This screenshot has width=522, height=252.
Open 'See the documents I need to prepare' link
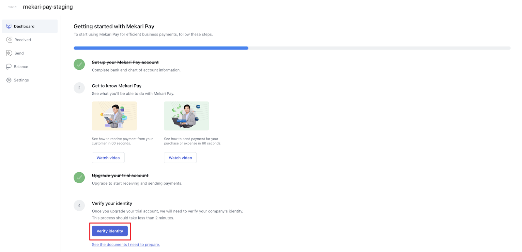pyautogui.click(x=126, y=245)
